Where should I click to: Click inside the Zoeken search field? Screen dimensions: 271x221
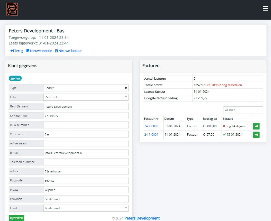[243, 110]
